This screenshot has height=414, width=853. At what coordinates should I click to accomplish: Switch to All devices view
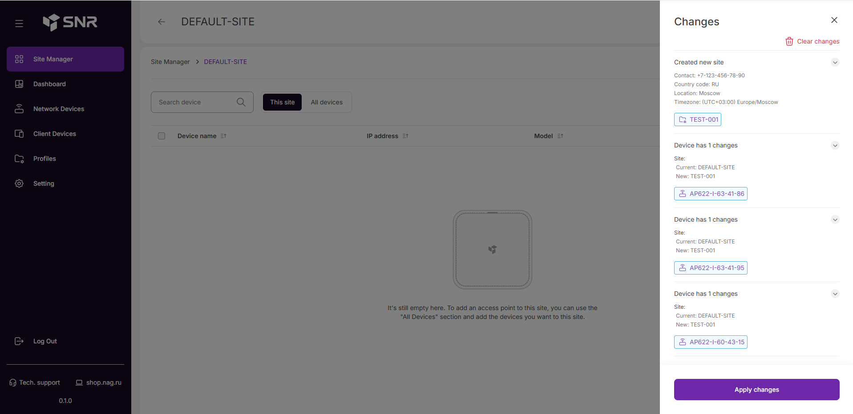(x=327, y=102)
